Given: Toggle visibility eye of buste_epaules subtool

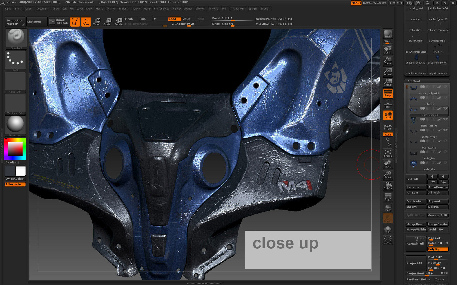Looking at the screenshot, I should pyautogui.click(x=445, y=108).
